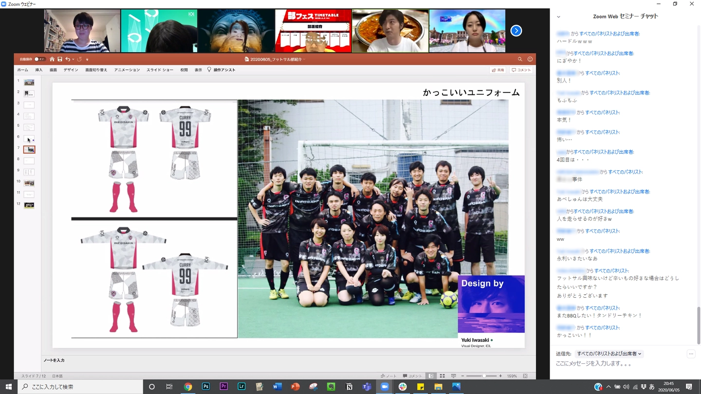Toggle normal view button in status bar
701x394 pixels.
pos(431,376)
